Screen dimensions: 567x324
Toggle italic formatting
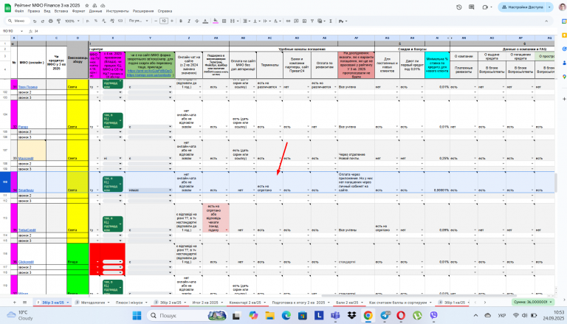coord(189,21)
